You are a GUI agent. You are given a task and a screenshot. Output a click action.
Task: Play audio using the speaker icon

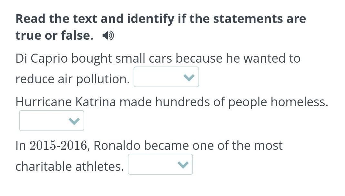coord(108,36)
